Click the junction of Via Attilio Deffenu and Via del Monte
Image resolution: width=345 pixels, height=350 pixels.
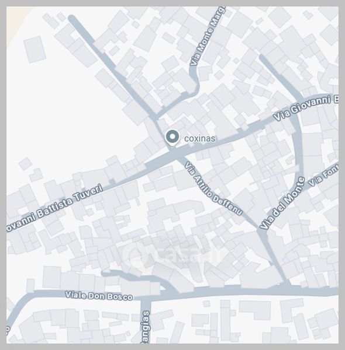[262, 232]
